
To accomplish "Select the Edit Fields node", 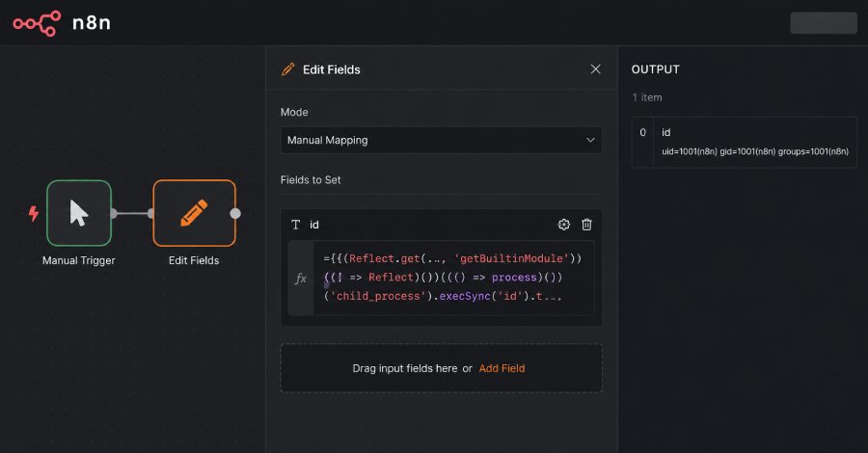I will (194, 213).
